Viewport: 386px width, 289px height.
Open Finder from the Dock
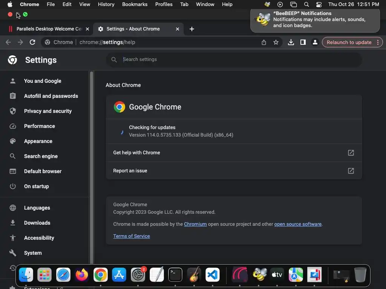tap(26, 275)
